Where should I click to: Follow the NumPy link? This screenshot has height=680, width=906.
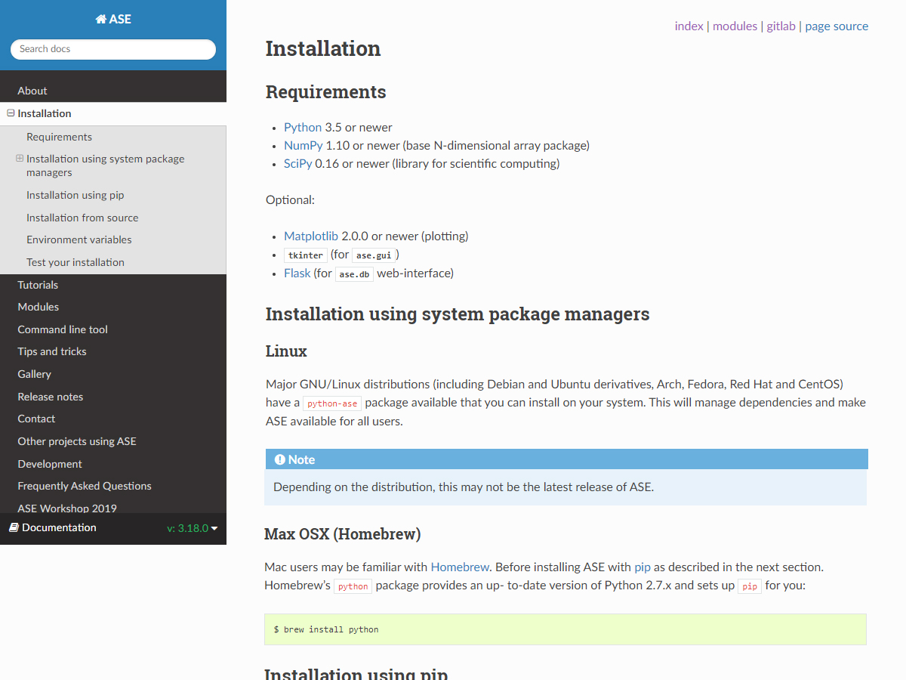pyautogui.click(x=303, y=145)
